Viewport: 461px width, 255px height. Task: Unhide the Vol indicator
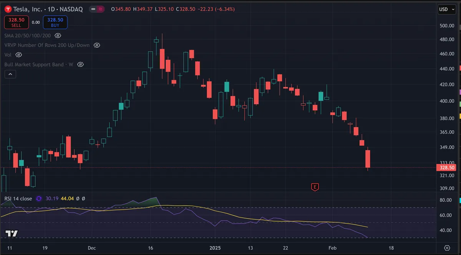(18, 55)
